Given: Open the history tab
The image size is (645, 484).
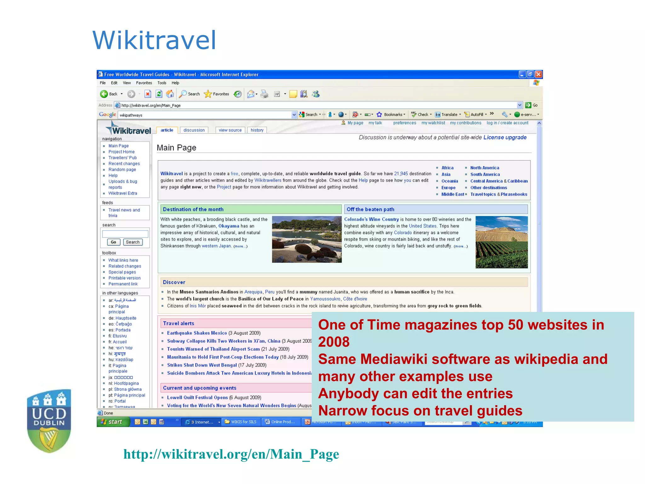Looking at the screenshot, I should [x=257, y=130].
